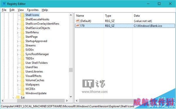
Task: Click the C:\Windows\Blank.ico data cell
Action: (x=148, y=26)
